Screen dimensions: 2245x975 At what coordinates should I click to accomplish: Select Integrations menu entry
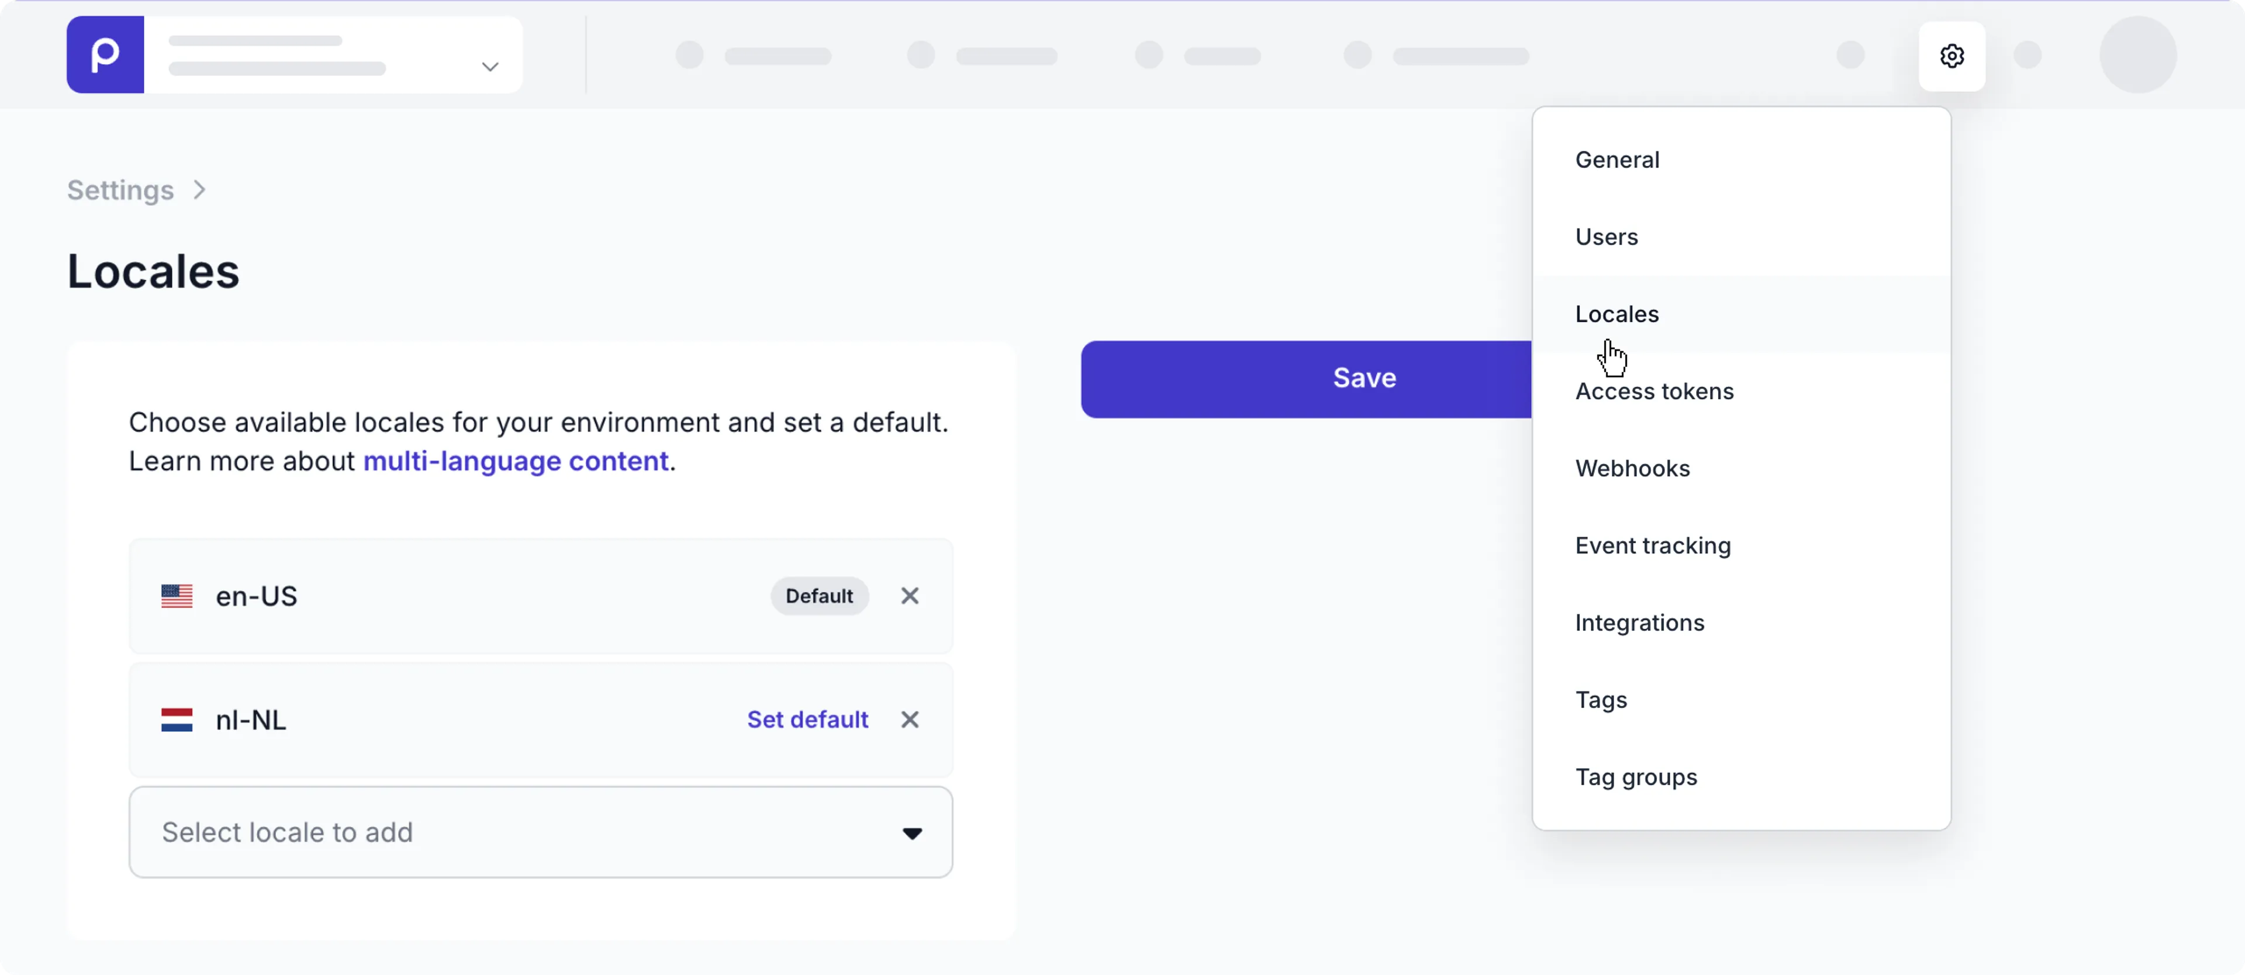point(1639,623)
